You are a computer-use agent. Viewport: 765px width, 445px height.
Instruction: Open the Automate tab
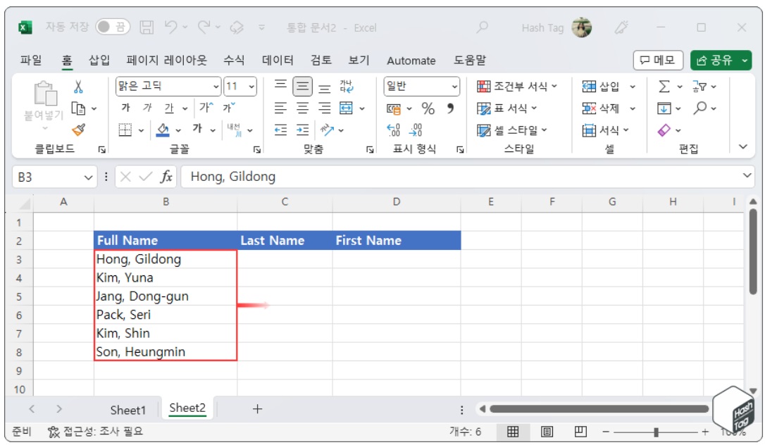(x=411, y=61)
